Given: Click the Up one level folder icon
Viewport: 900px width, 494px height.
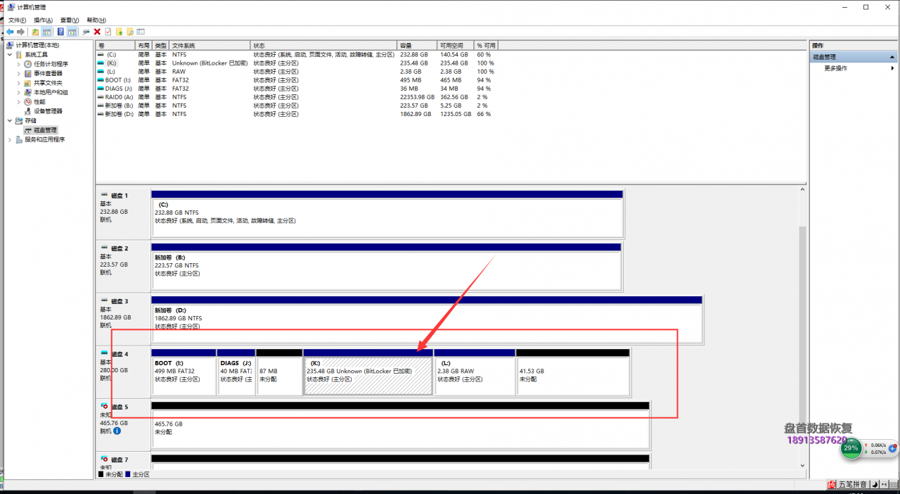Looking at the screenshot, I should point(35,32).
